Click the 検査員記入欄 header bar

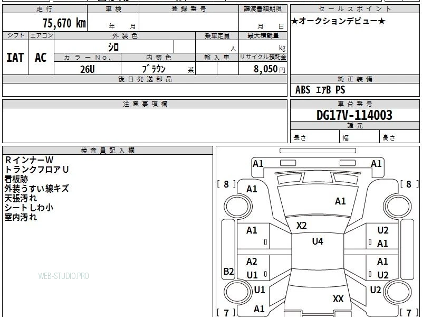pos(108,151)
